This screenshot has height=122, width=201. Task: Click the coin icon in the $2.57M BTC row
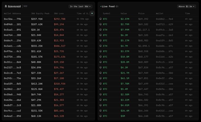click(100, 19)
